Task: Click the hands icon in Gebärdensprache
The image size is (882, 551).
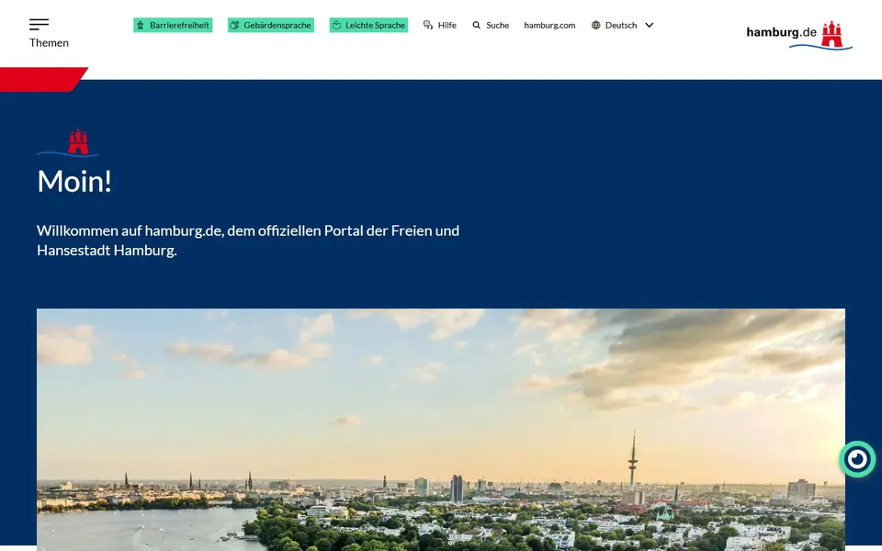Action: click(234, 26)
